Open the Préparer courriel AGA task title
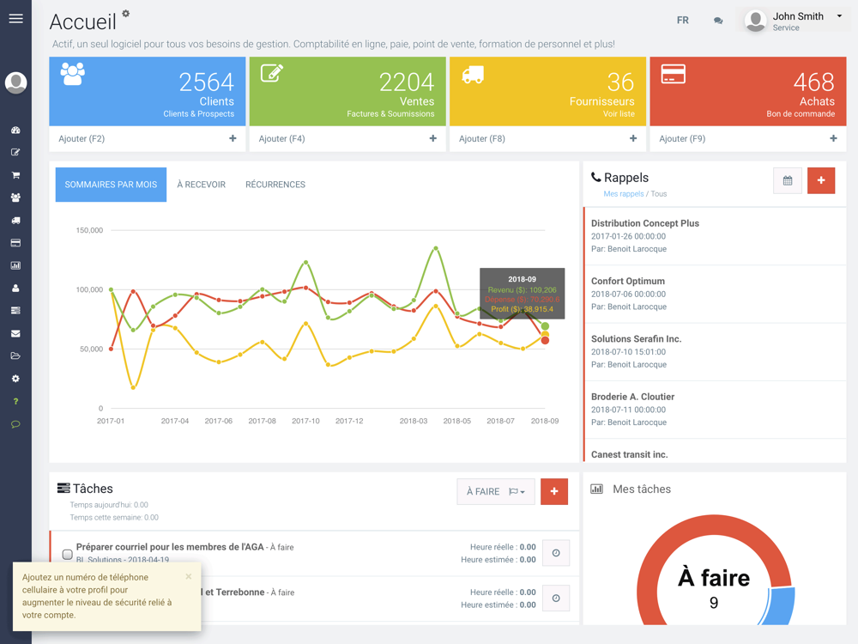Viewport: 858px width, 644px height. pos(170,546)
